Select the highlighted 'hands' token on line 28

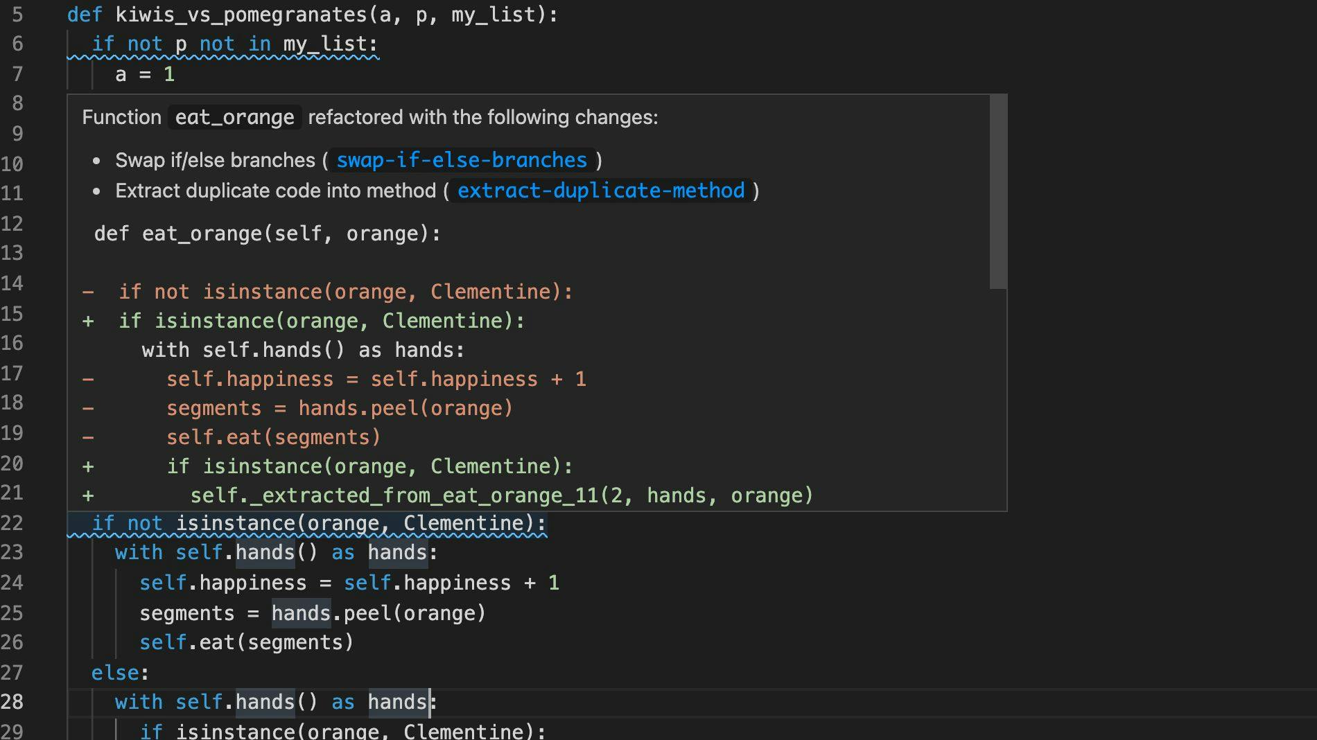pos(398,701)
